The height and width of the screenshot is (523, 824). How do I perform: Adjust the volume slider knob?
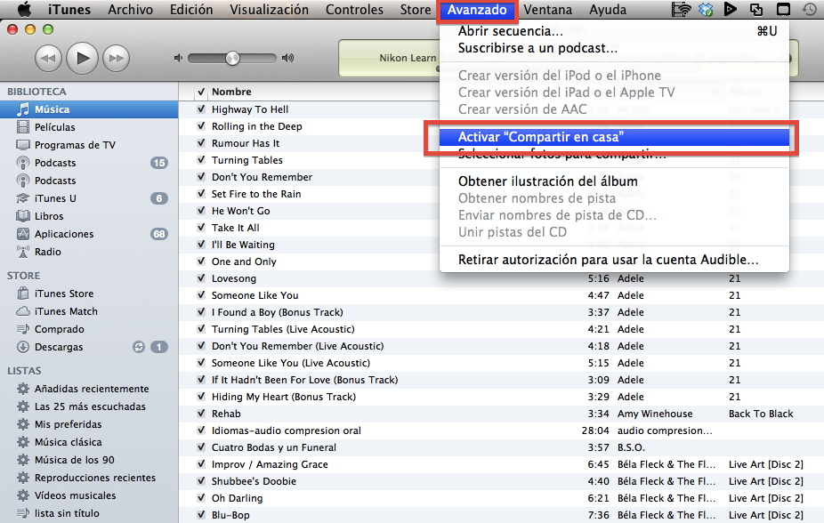(x=232, y=58)
